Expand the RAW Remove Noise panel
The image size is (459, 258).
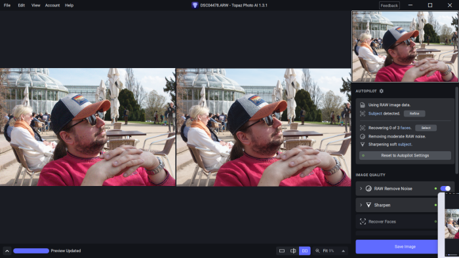pyautogui.click(x=361, y=189)
